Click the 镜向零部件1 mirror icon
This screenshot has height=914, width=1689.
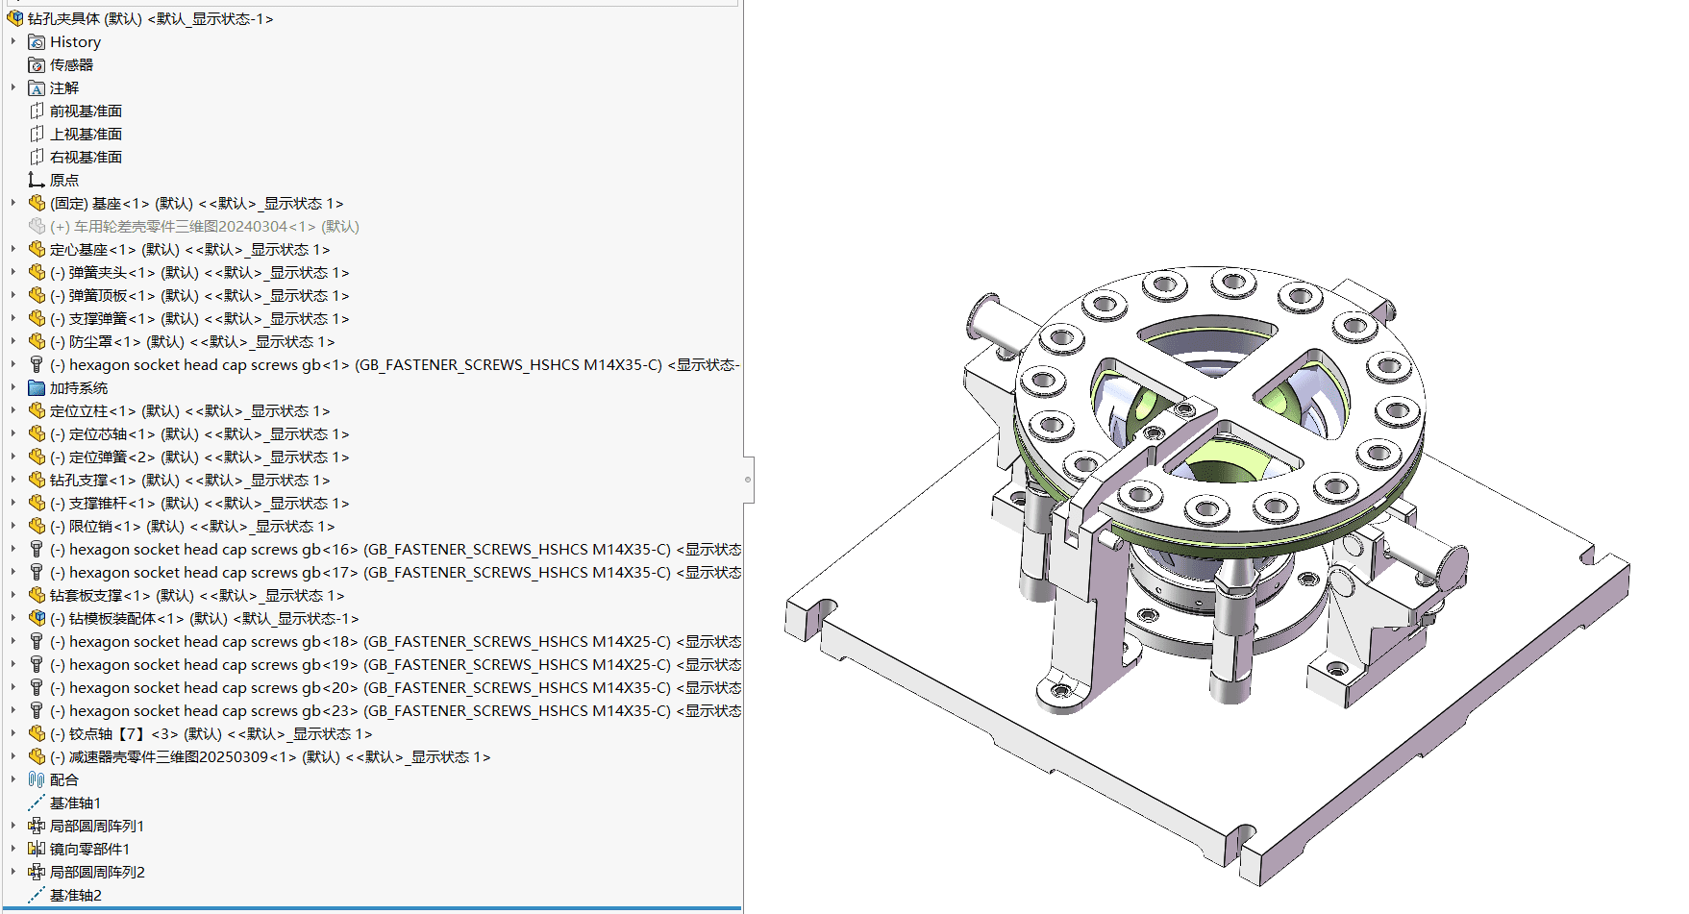click(x=37, y=850)
